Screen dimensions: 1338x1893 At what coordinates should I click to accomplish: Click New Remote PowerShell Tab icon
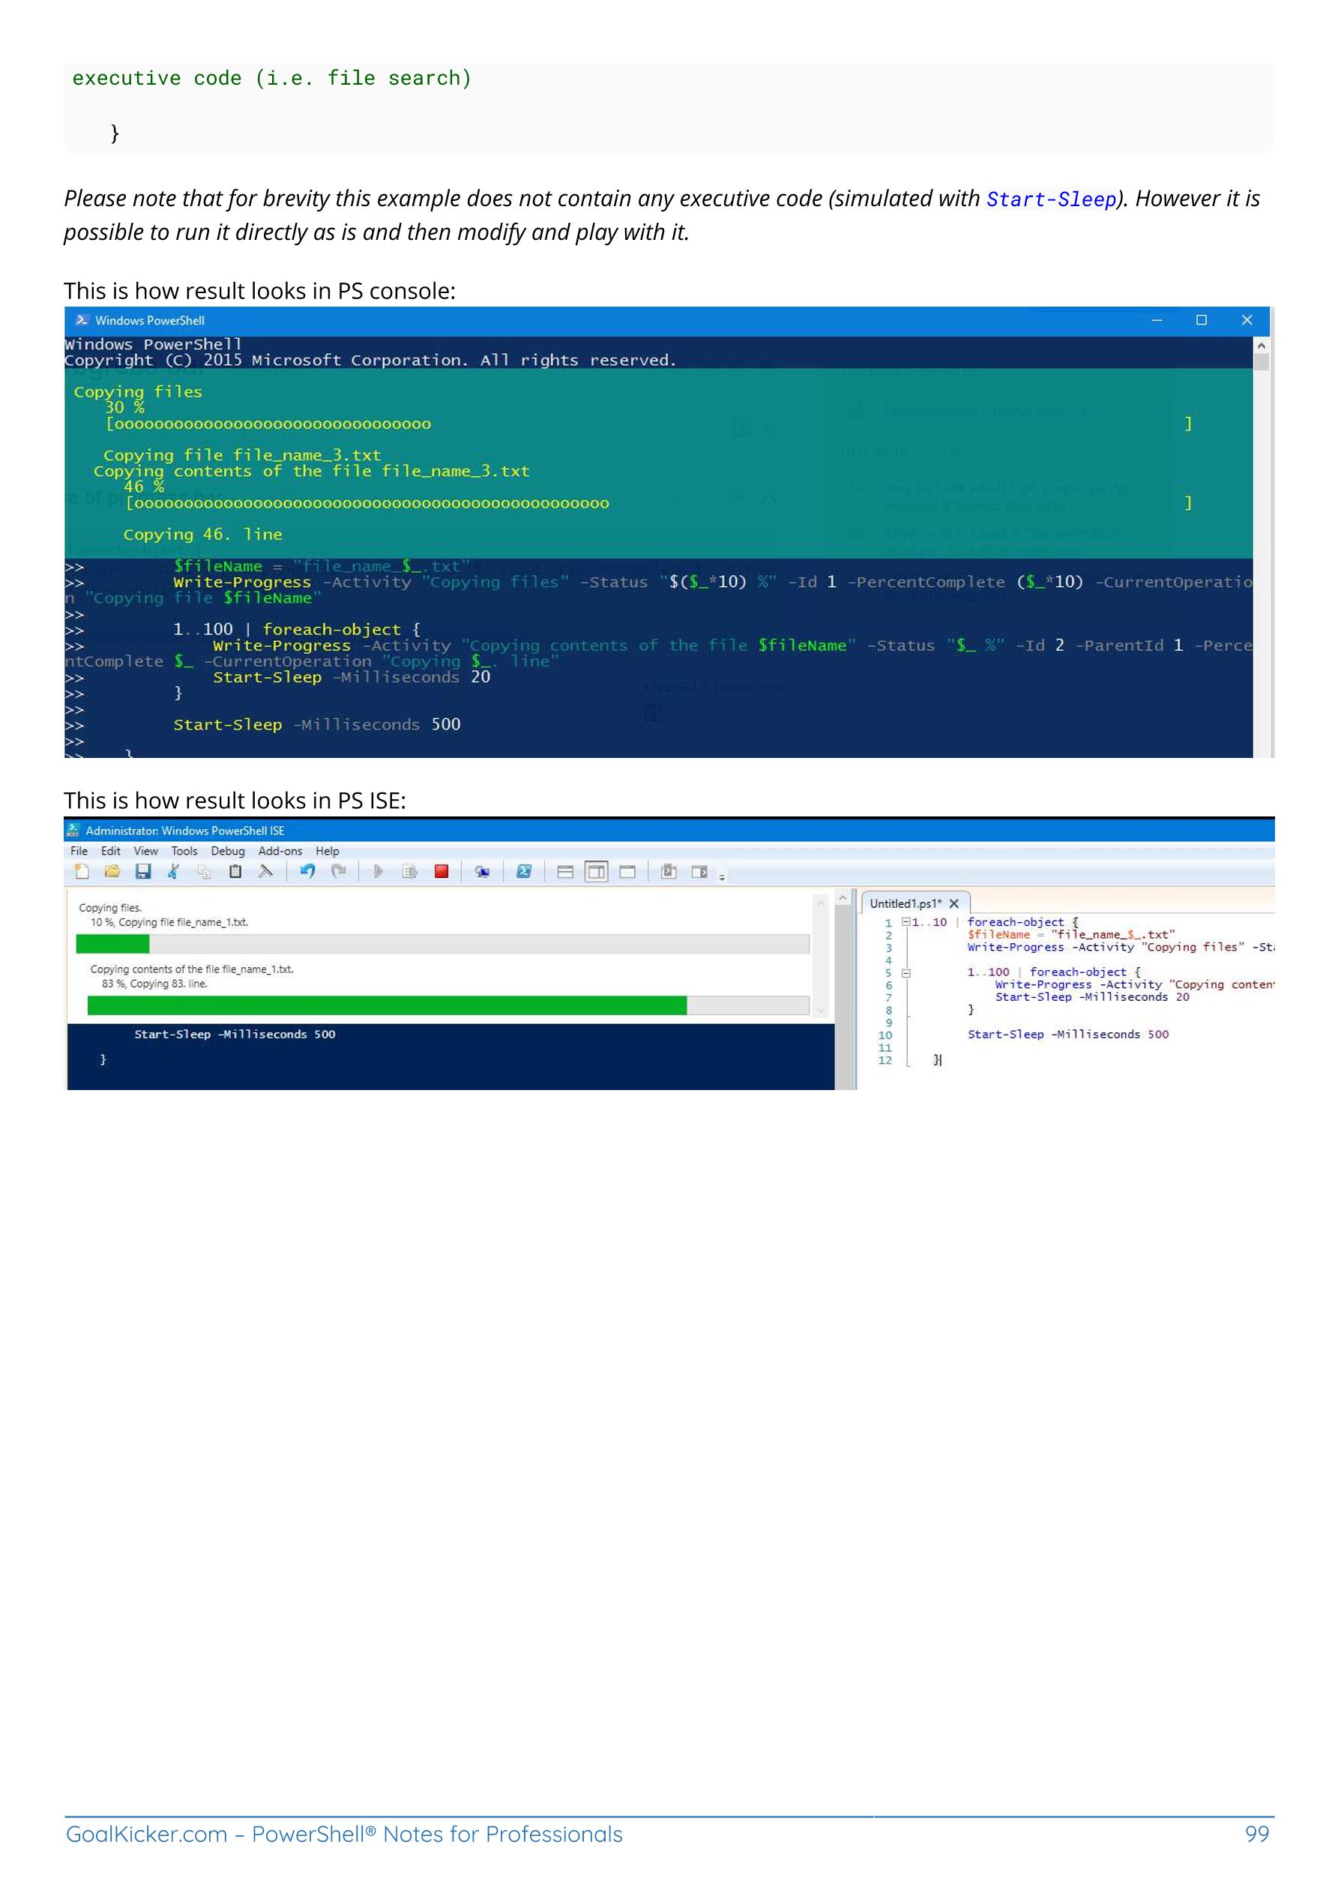[482, 871]
